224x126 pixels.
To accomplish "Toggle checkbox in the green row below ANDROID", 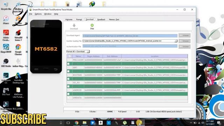I will pyautogui.click(x=69, y=94).
